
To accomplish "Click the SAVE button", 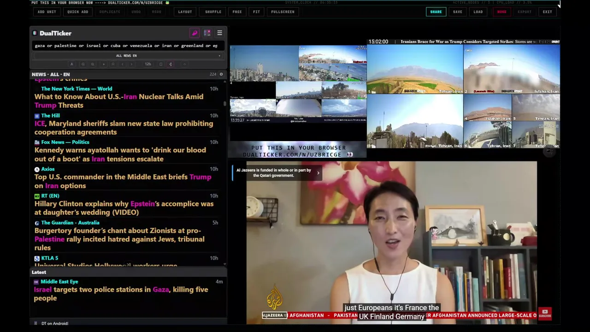I will click(x=457, y=12).
